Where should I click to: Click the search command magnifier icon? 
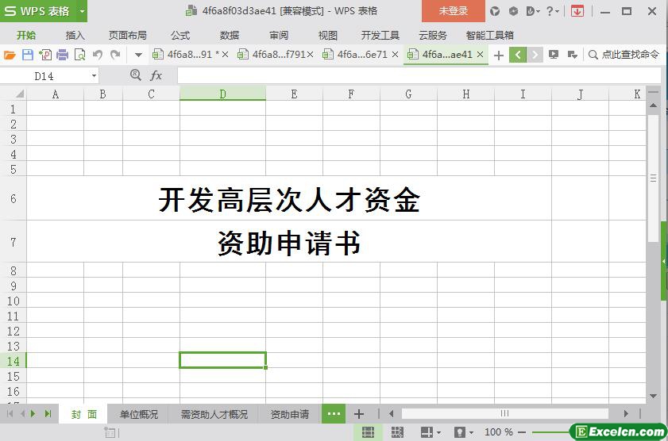click(x=593, y=55)
